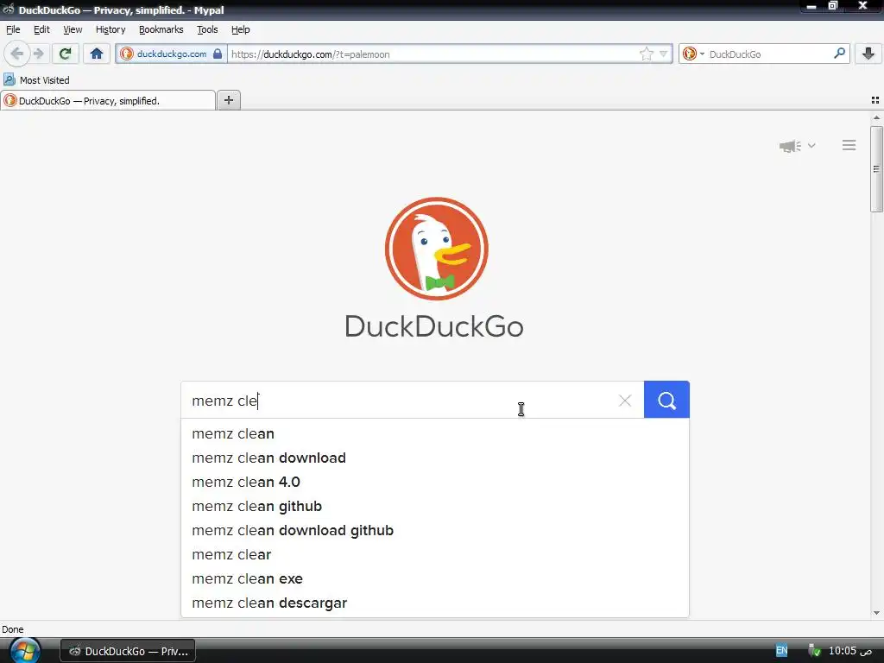Open the URL history dropdown arrow
Viewport: 884px width, 663px height.
(664, 54)
